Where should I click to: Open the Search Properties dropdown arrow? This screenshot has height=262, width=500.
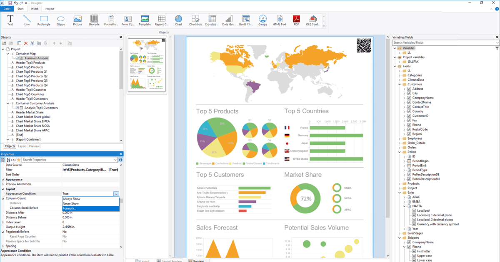coord(116,160)
